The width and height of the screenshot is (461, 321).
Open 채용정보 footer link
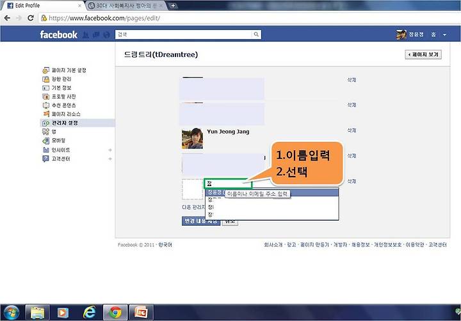click(x=360, y=245)
